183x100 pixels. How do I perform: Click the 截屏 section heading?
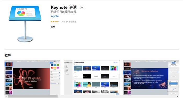point(8,55)
